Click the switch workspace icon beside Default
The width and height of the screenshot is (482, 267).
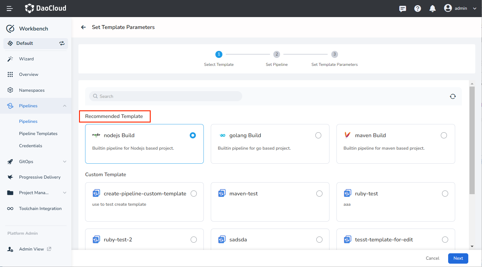(62, 43)
